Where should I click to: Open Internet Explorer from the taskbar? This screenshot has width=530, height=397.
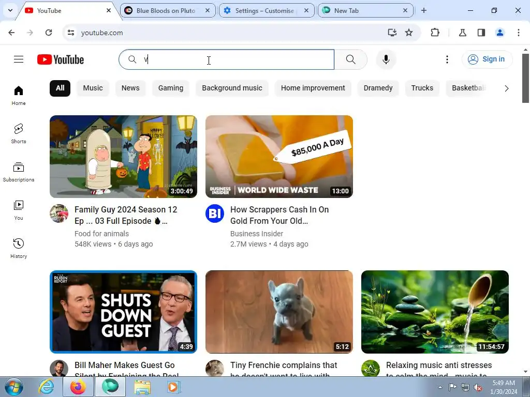tap(46, 387)
